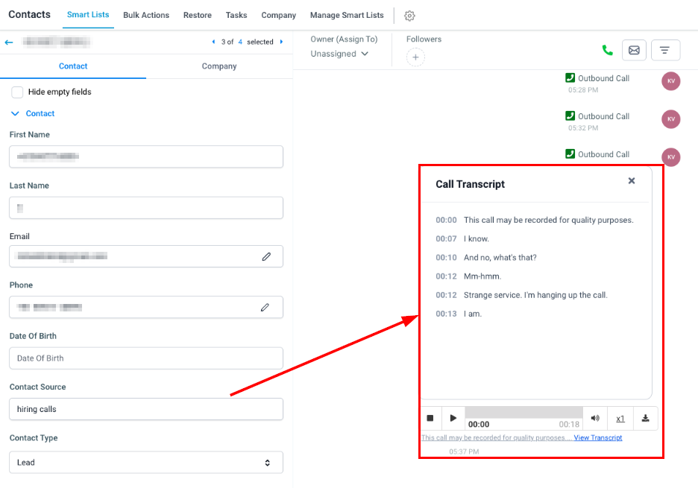Open the email envelope icon

634,51
